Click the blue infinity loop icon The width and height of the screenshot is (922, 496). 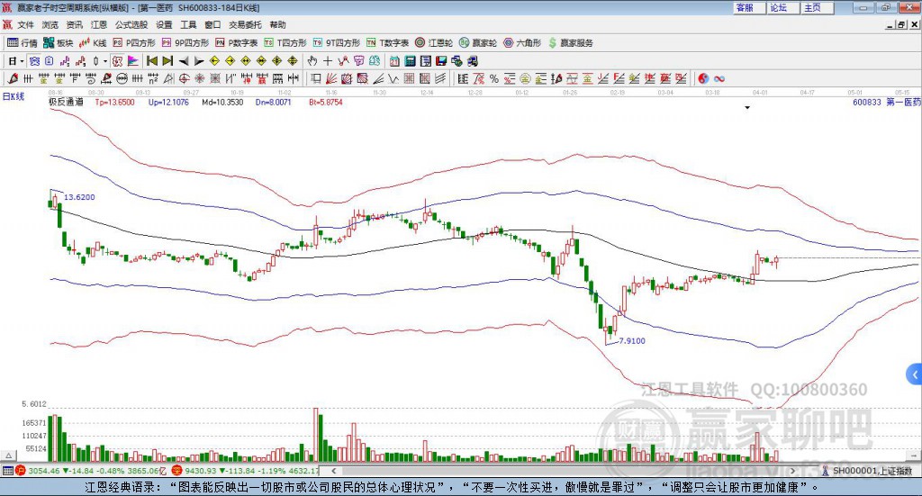[719, 78]
